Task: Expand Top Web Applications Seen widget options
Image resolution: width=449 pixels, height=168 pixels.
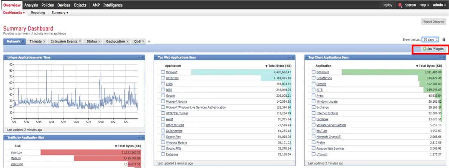Action: (x=156, y=57)
